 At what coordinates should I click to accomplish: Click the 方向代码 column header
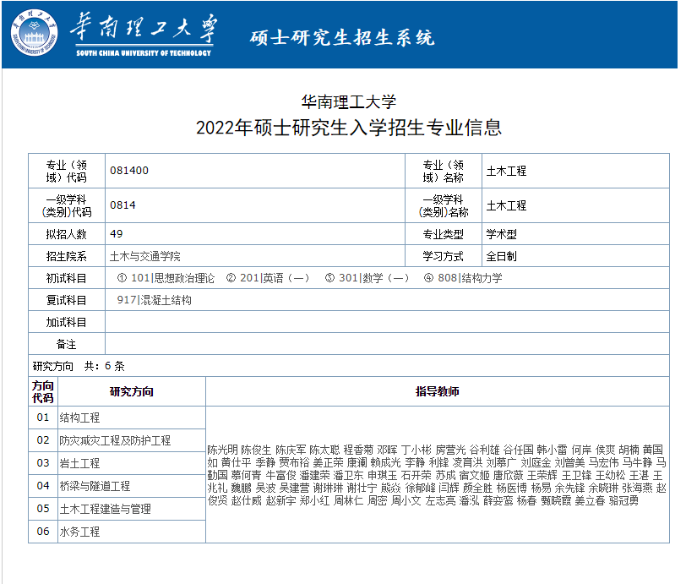tap(43, 392)
